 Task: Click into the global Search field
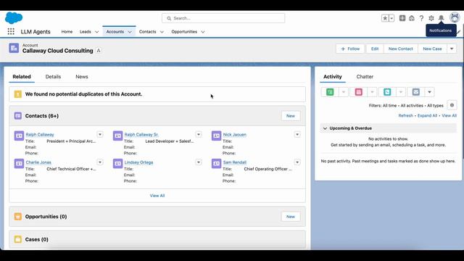[223, 18]
